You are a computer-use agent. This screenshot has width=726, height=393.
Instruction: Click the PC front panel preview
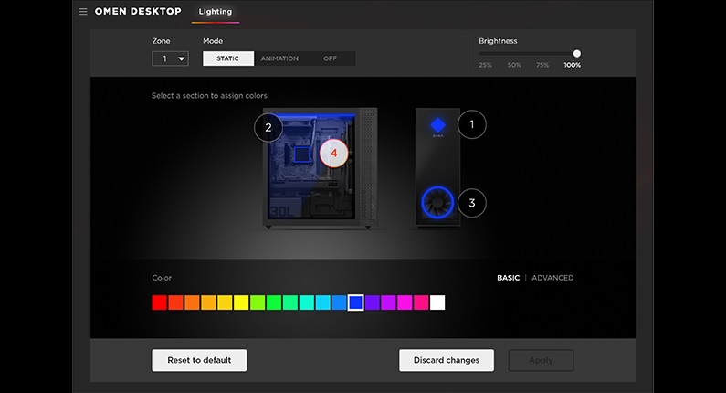tap(437, 168)
